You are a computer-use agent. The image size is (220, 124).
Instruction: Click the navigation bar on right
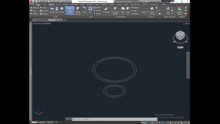pyautogui.click(x=188, y=65)
